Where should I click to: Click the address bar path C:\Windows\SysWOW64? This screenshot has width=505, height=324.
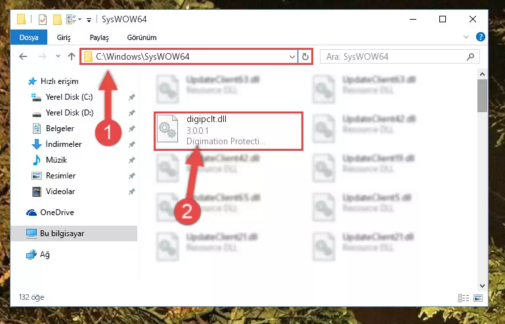[143, 56]
